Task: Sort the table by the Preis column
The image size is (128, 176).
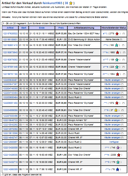Action: [61, 28]
